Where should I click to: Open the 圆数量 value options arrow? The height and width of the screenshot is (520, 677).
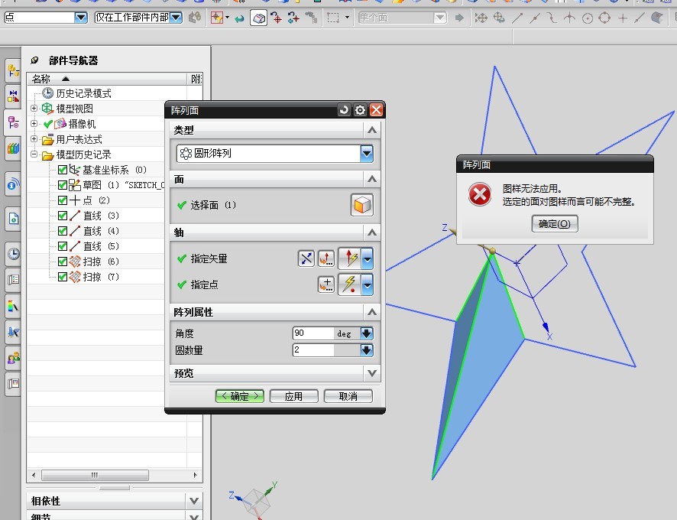367,350
